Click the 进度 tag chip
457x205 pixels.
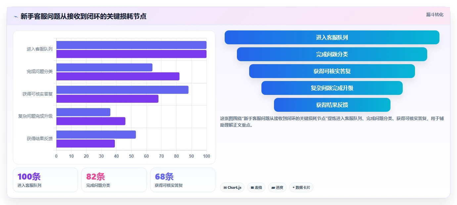(277, 187)
